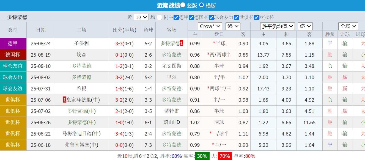
Task: Click the green 30% win rate indicator
Action: (202, 156)
